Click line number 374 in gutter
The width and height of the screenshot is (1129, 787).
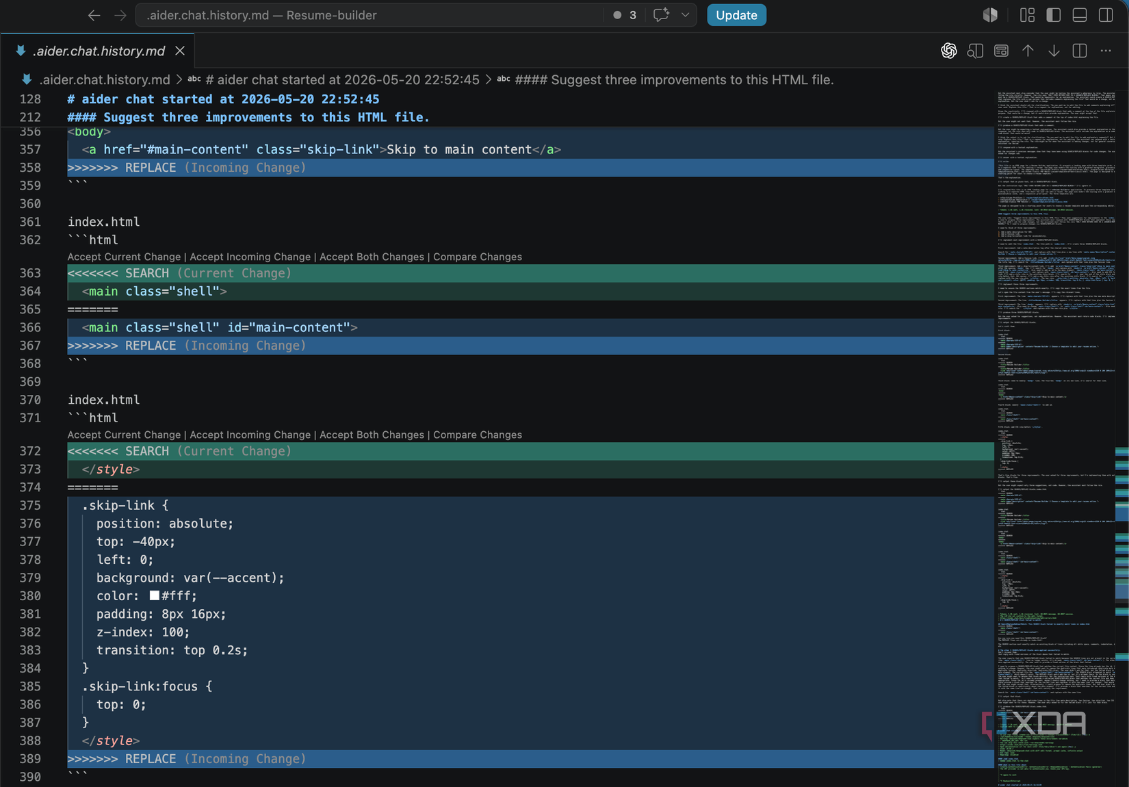point(30,487)
